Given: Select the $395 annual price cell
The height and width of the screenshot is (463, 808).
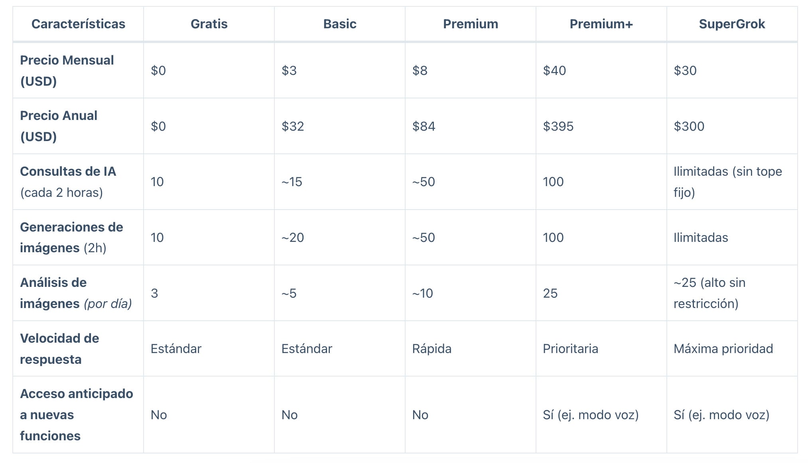Looking at the screenshot, I should 558,126.
